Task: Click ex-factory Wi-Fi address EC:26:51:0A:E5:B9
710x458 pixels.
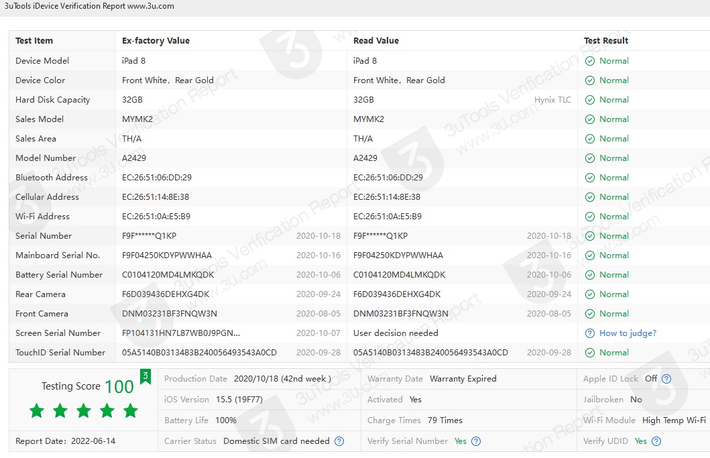Action: (x=156, y=217)
